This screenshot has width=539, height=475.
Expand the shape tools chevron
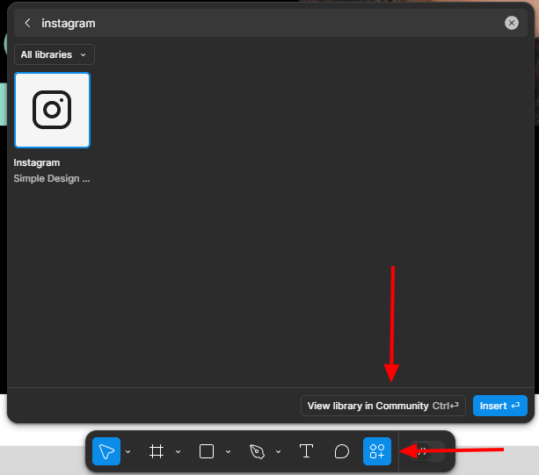229,451
